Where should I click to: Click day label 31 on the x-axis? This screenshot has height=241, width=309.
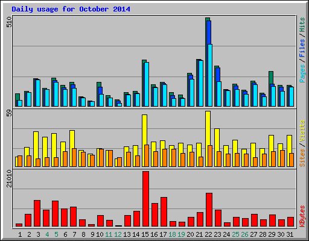(x=290, y=234)
